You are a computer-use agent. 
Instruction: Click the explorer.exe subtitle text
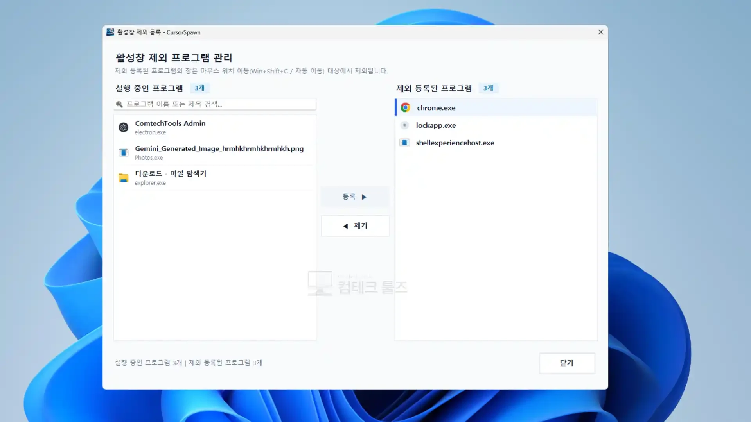point(150,183)
